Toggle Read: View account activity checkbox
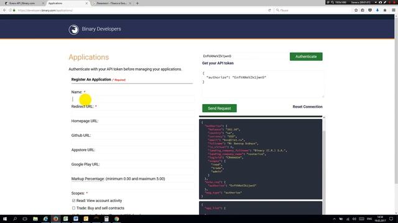398x223 pixels. (73, 201)
